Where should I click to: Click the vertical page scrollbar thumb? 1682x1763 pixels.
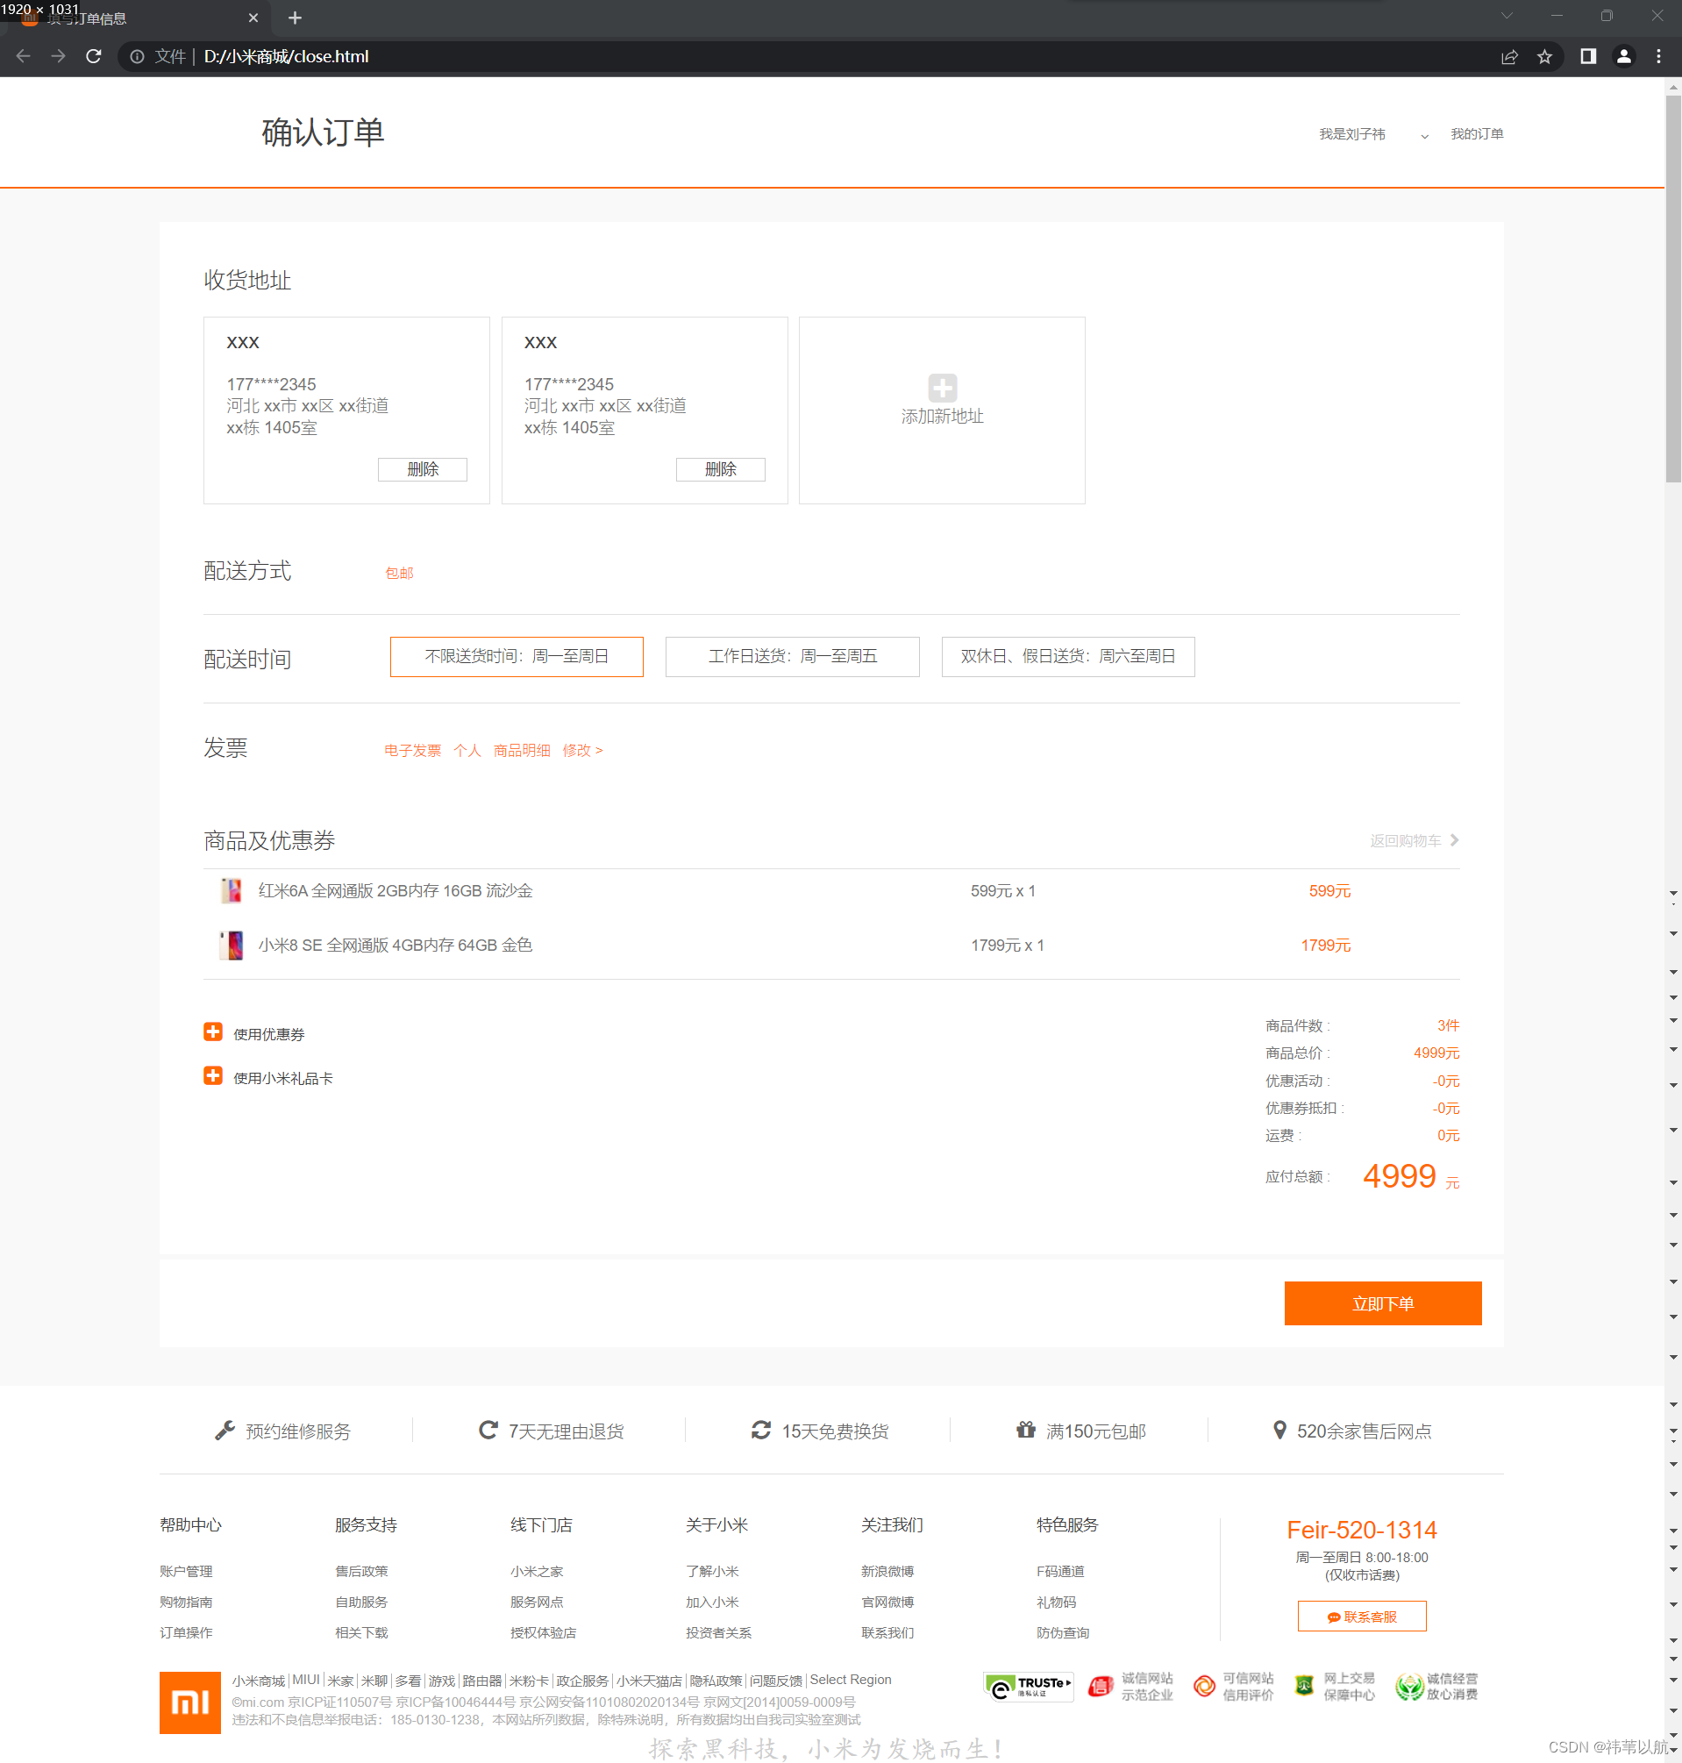(1673, 289)
